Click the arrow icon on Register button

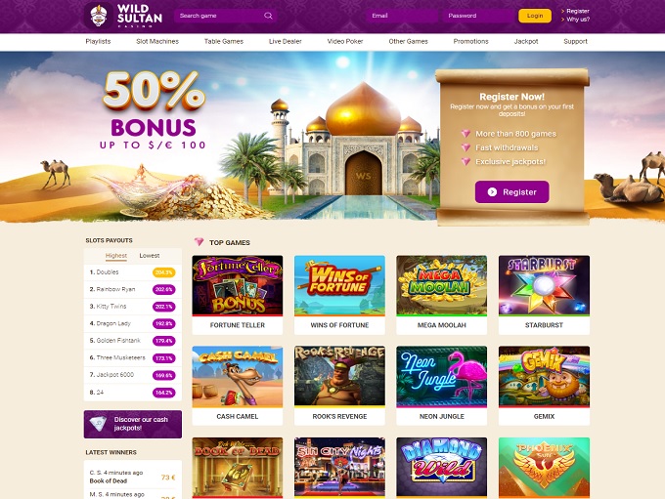492,192
